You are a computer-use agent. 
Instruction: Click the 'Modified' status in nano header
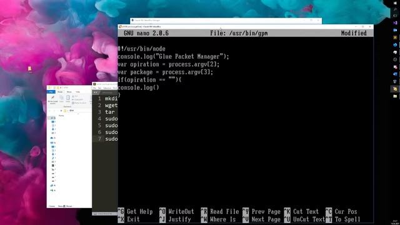[x=354, y=33]
